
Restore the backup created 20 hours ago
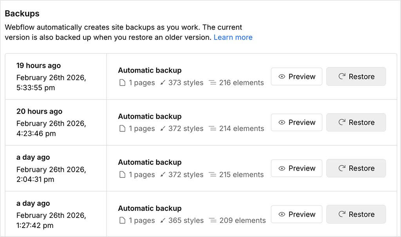click(x=356, y=122)
